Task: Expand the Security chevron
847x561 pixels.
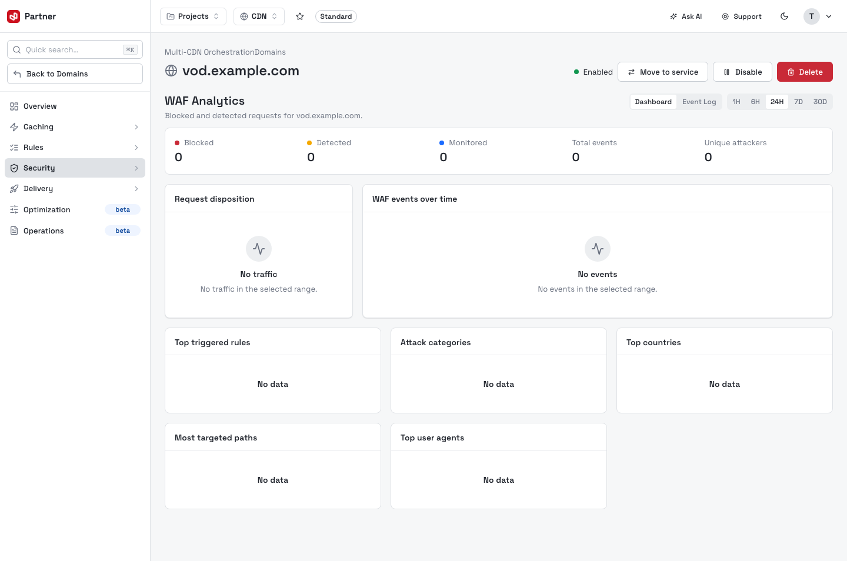Action: 136,168
